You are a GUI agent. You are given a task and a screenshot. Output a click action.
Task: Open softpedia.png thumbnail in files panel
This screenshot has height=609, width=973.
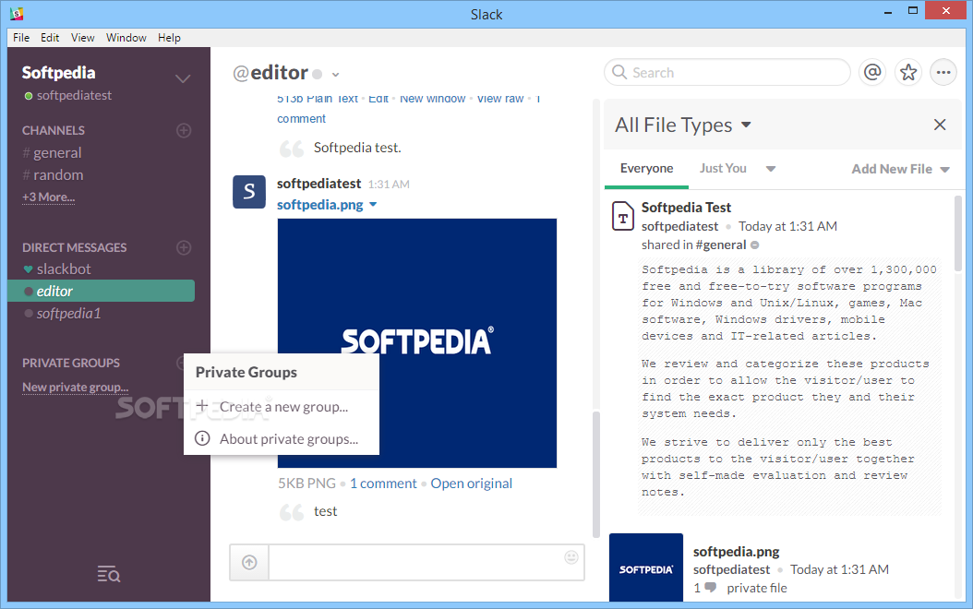pos(646,567)
